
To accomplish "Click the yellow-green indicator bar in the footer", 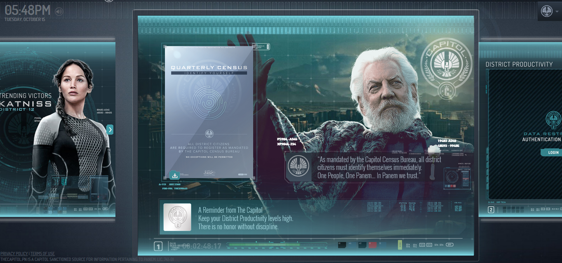I will tap(400, 245).
